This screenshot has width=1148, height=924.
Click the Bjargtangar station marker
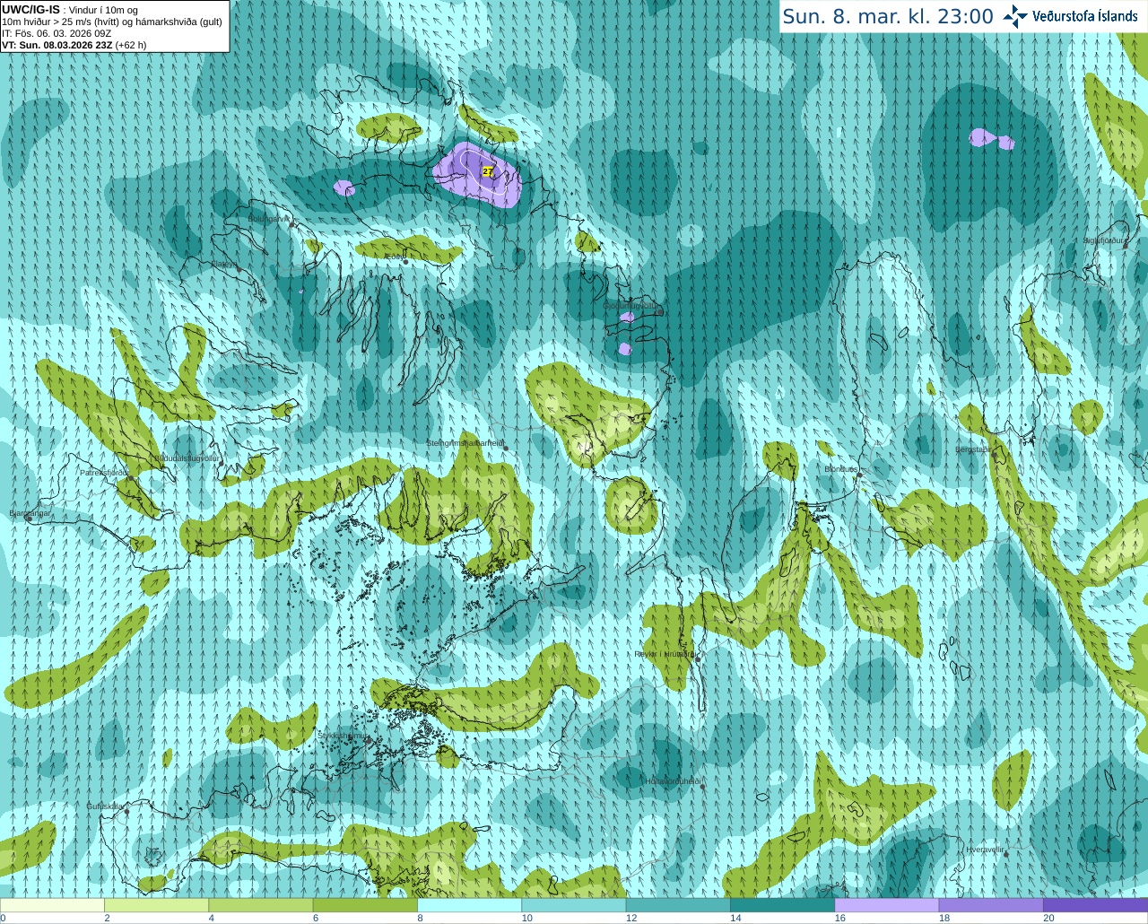point(29,519)
